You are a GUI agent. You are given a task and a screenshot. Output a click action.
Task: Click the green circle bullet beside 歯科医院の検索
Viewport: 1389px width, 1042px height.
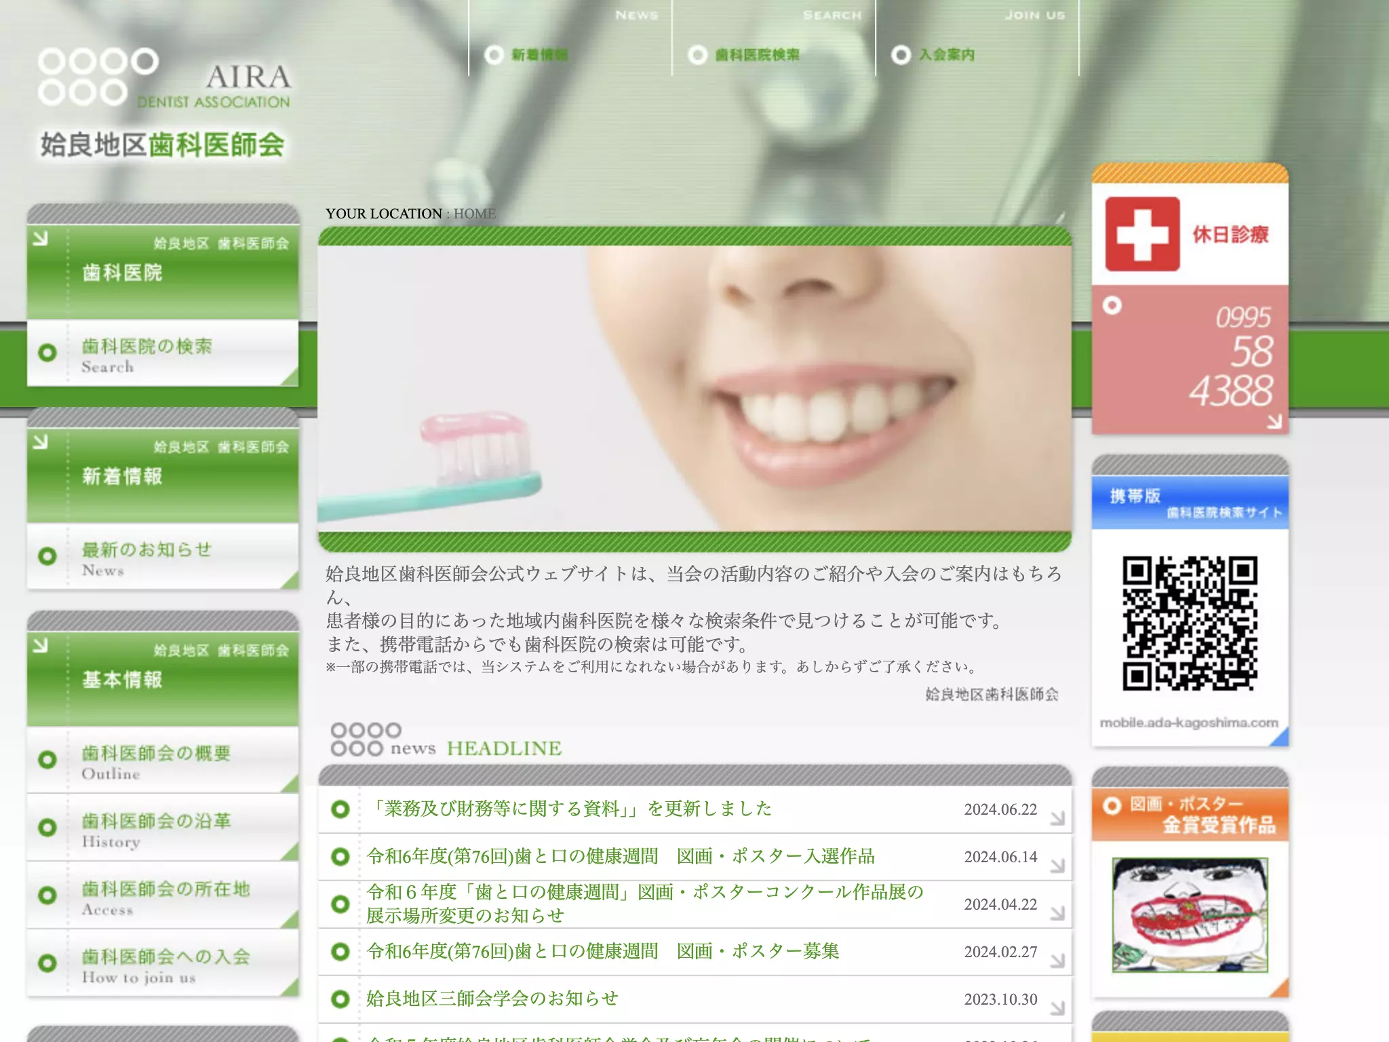point(47,352)
